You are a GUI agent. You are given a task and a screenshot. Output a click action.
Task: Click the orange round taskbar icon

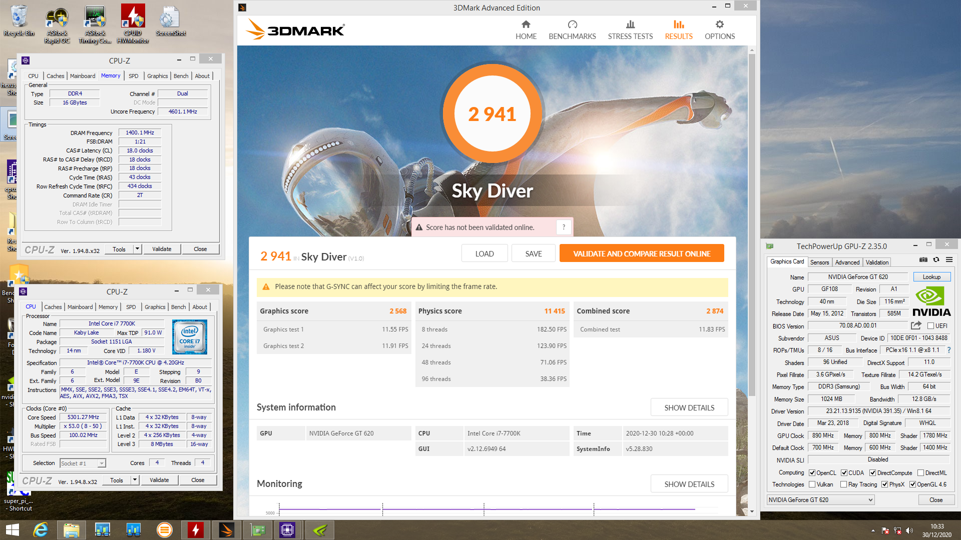pyautogui.click(x=164, y=530)
